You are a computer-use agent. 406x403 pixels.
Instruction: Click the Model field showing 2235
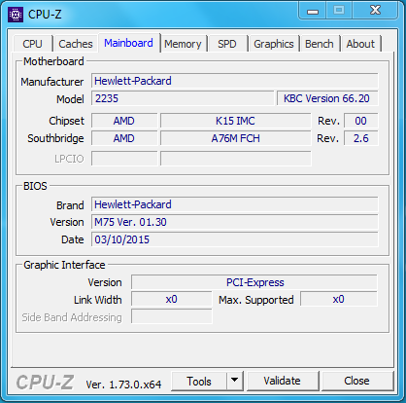tap(183, 98)
